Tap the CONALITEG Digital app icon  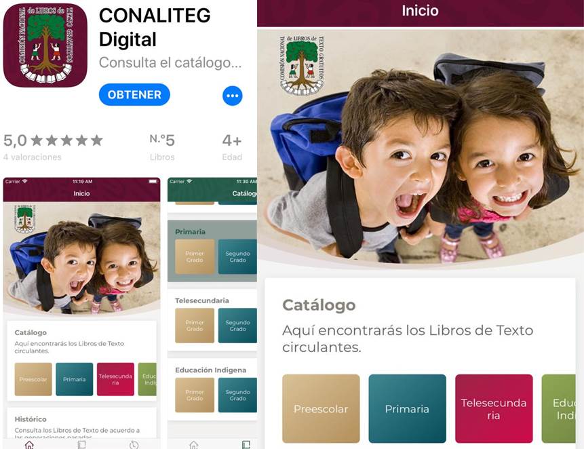click(45, 45)
